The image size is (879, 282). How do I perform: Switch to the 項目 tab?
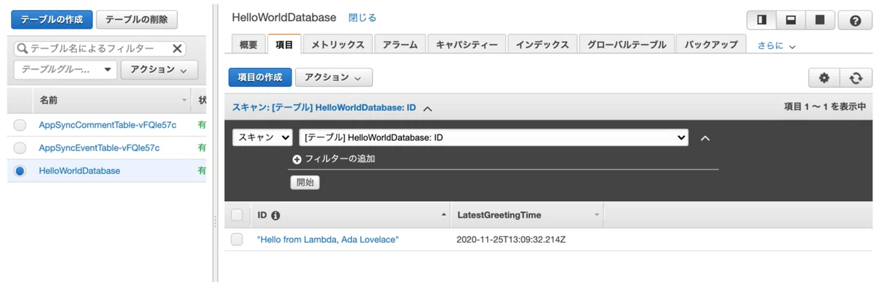284,45
